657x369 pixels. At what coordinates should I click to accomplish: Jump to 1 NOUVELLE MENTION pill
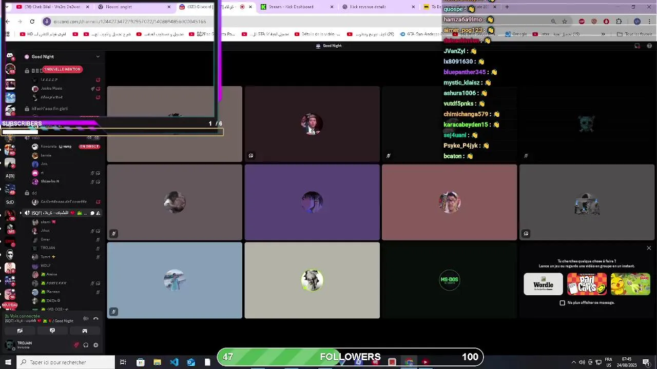point(62,69)
